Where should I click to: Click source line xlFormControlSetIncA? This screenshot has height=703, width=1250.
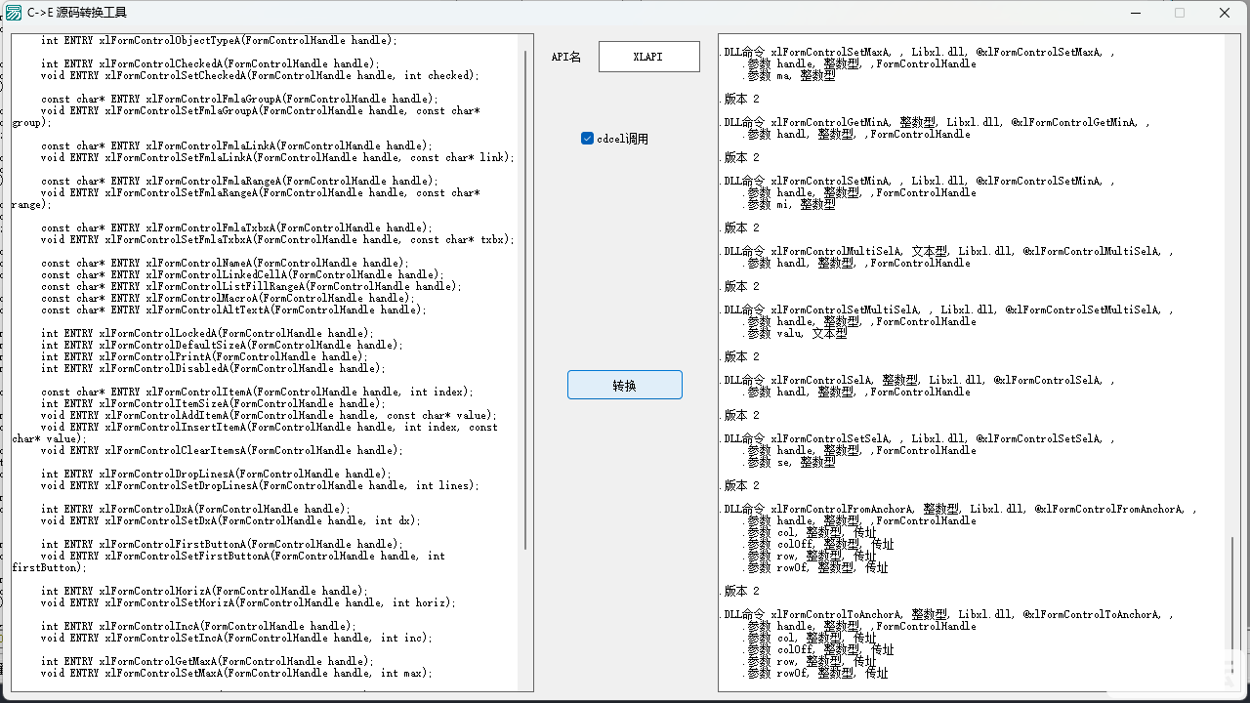tap(236, 638)
